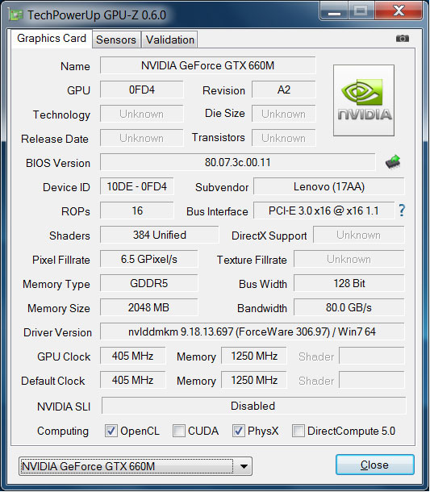Toggle the PhysX checkbox
The width and height of the screenshot is (430, 492).
tap(239, 431)
